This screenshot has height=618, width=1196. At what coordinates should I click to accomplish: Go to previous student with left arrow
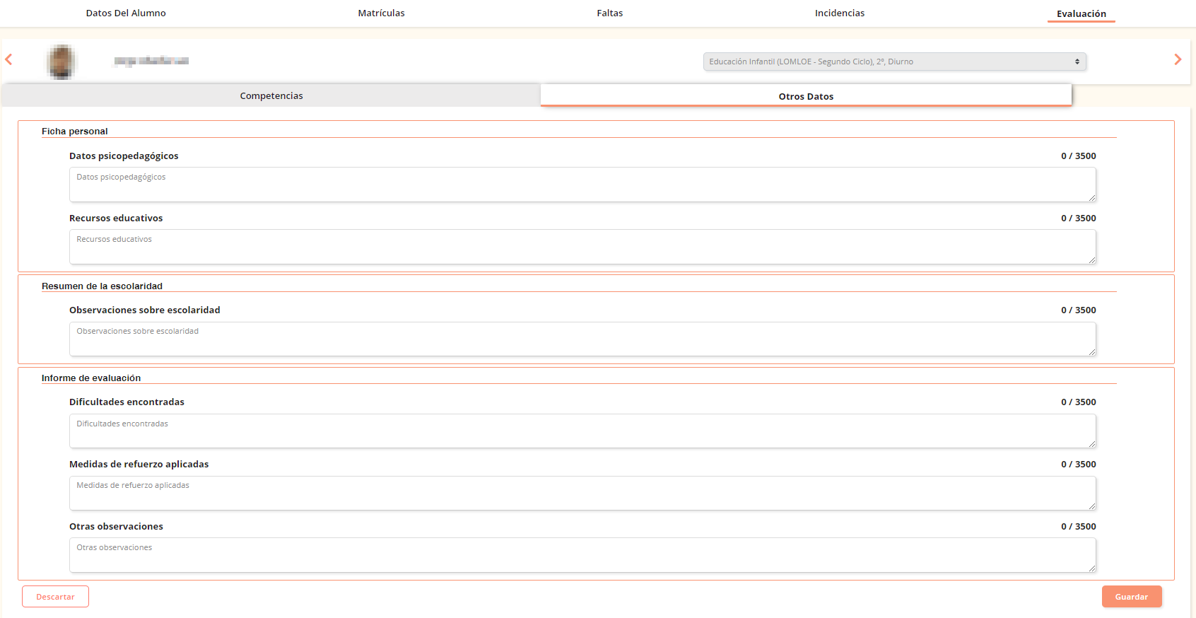click(x=8, y=60)
